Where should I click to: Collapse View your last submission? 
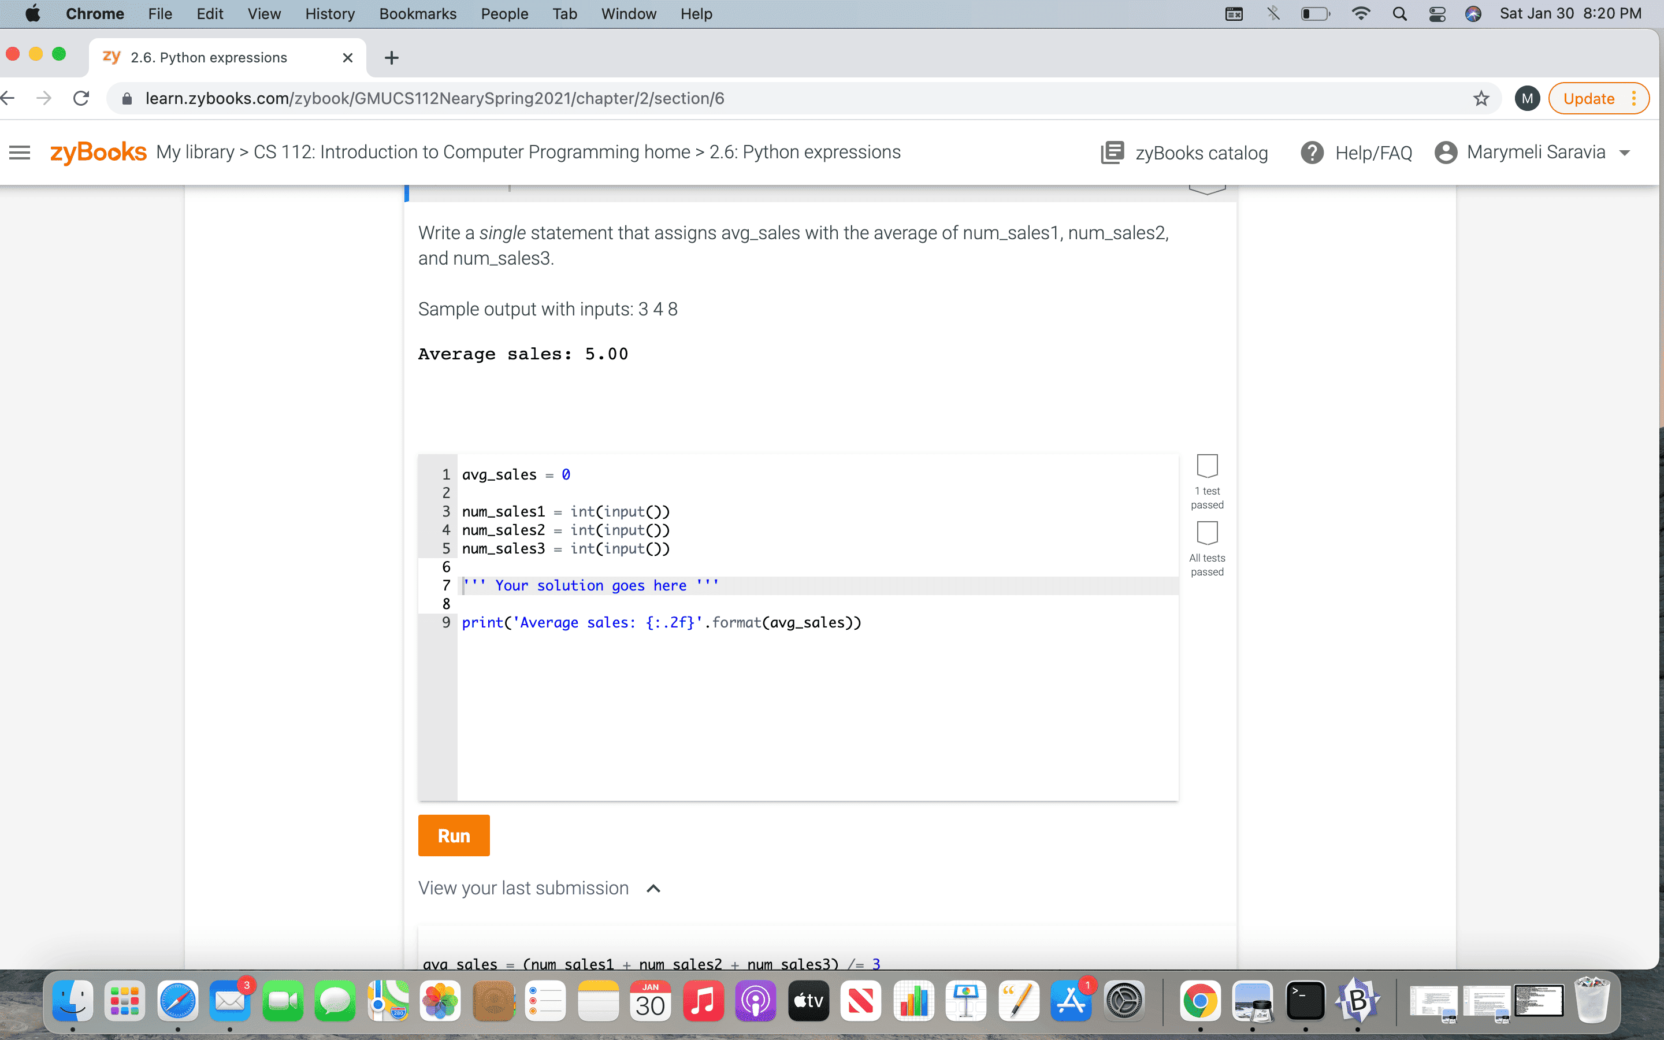653,888
